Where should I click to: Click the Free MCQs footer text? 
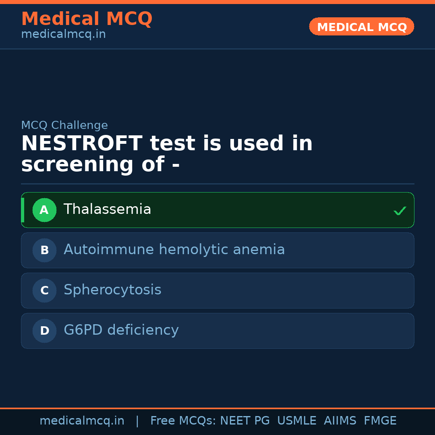click(x=183, y=421)
